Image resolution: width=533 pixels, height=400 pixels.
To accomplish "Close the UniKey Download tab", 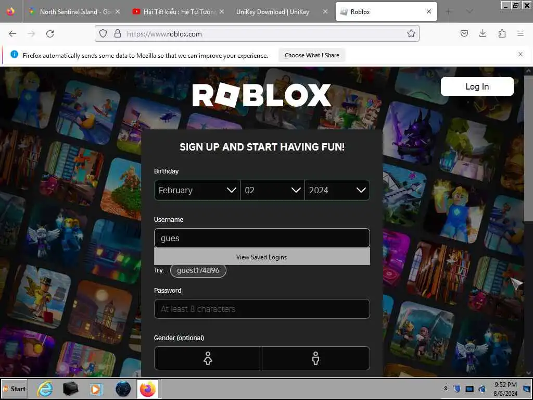I will tap(325, 11).
